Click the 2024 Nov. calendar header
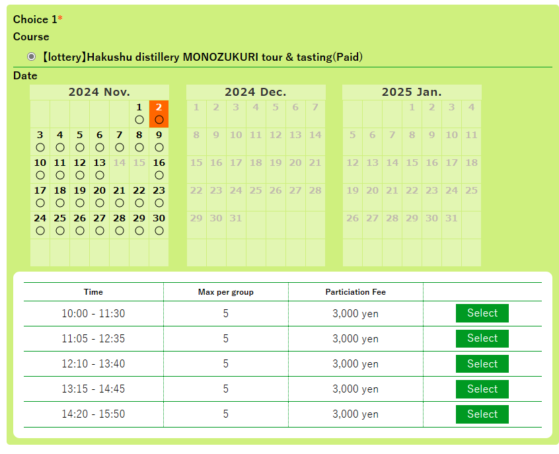 pos(100,92)
